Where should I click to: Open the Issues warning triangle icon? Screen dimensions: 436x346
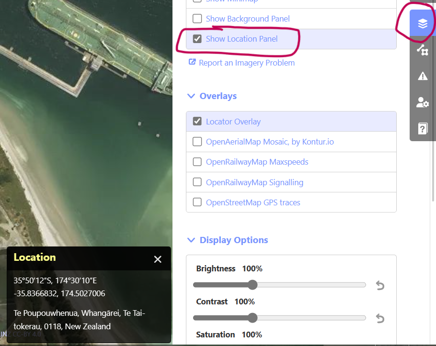click(423, 76)
